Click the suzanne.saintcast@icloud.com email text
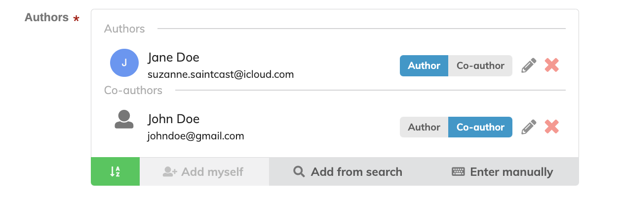 click(221, 75)
